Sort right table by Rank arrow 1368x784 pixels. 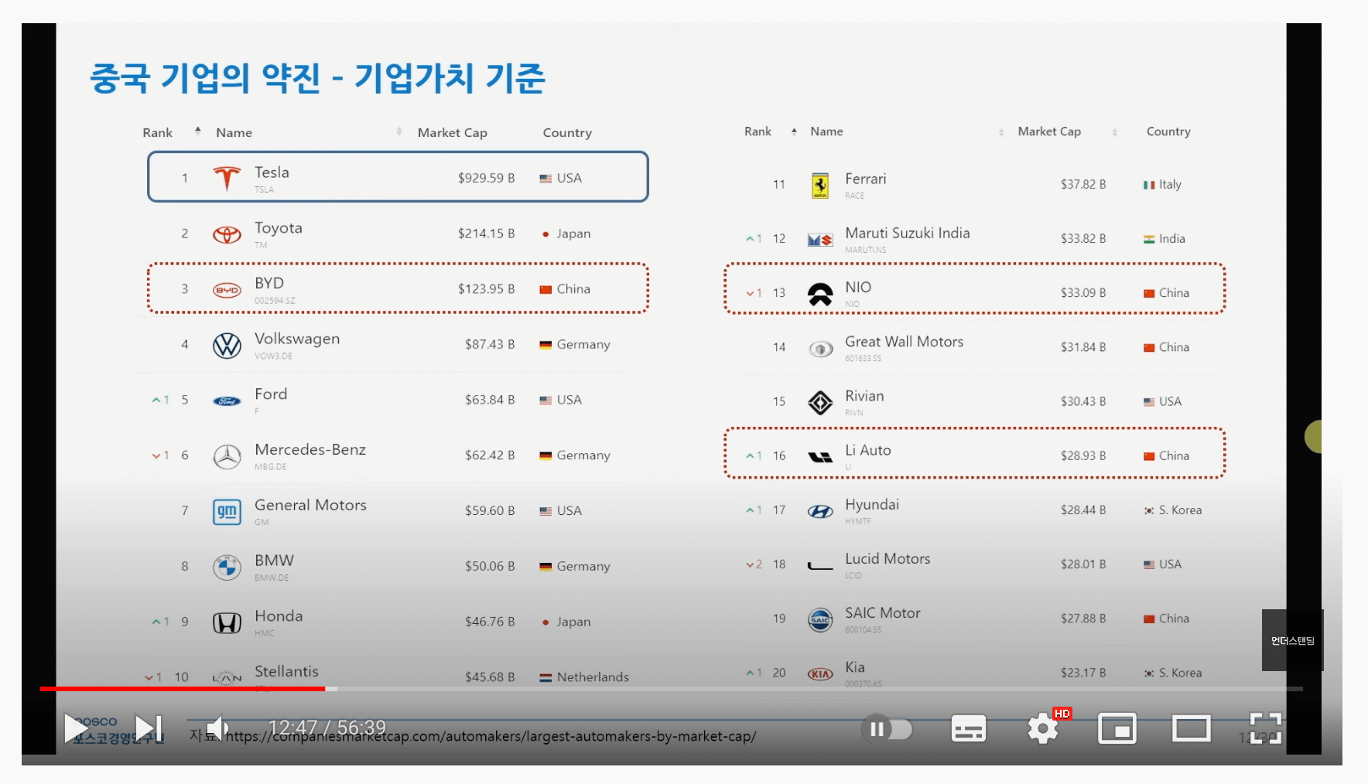(x=794, y=131)
